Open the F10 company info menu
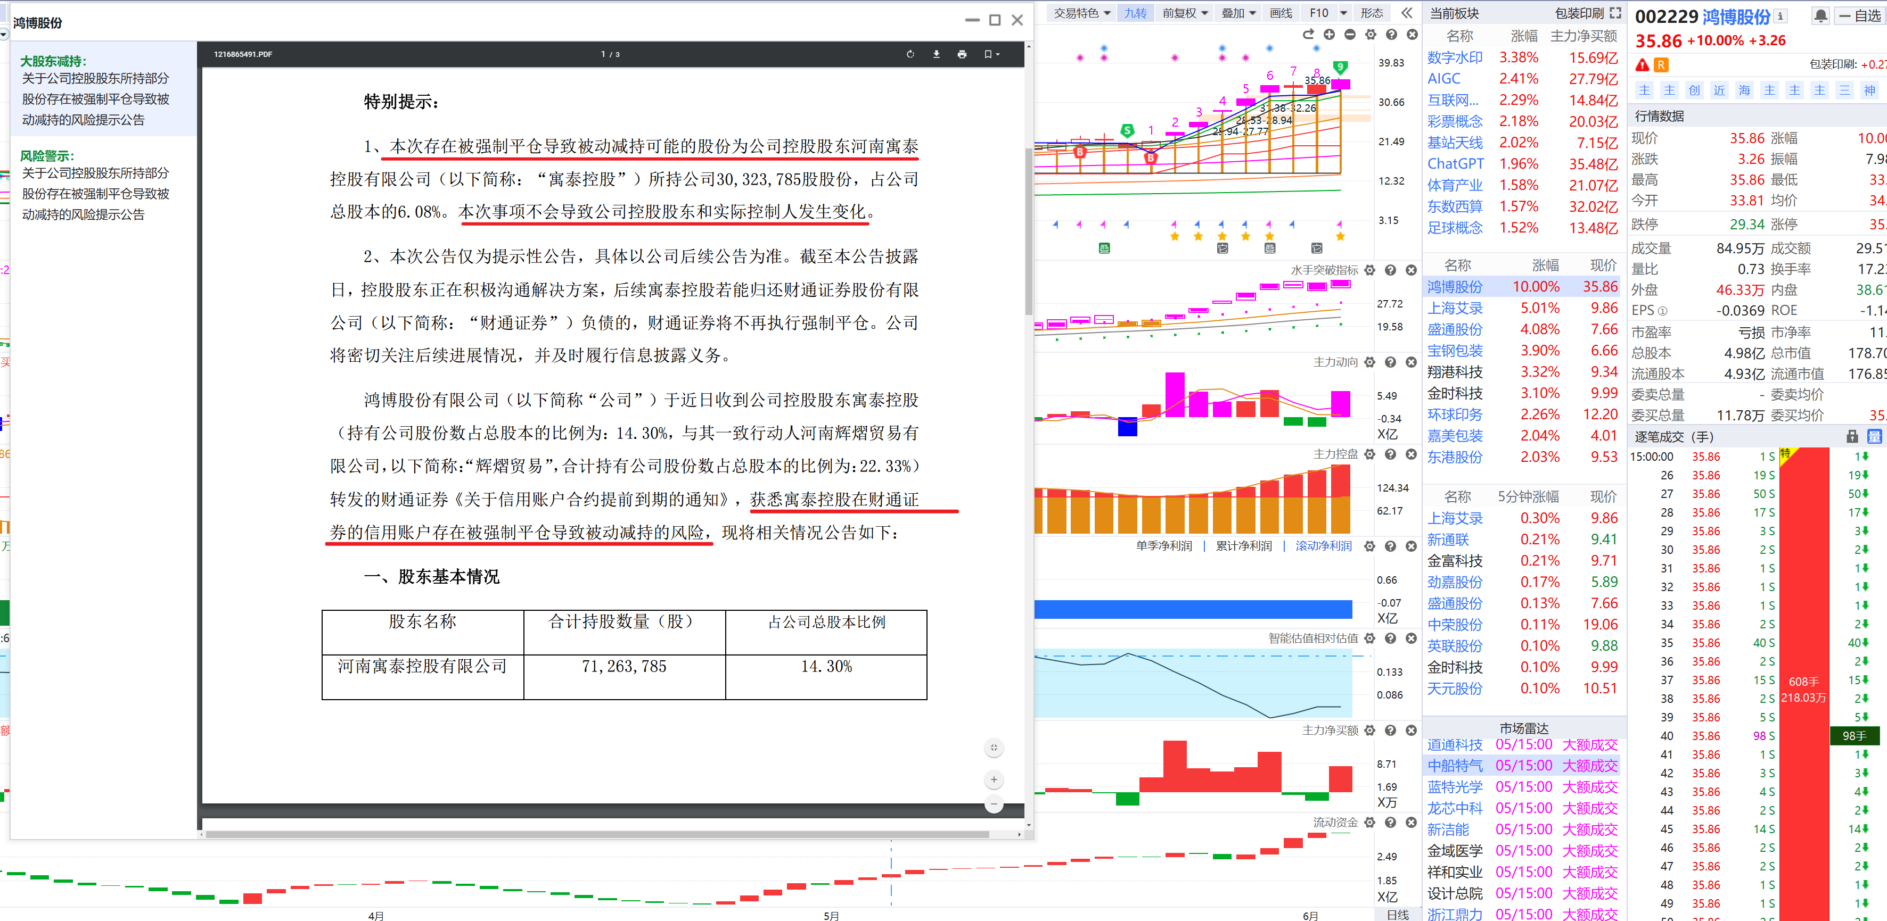This screenshot has width=1887, height=921. click(1318, 13)
